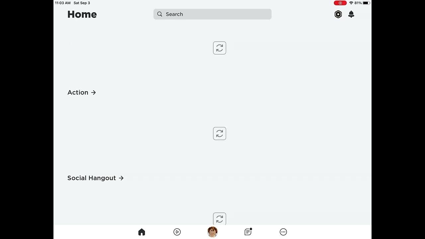Click the reload icon above Action
Image resolution: width=425 pixels, height=239 pixels.
pyautogui.click(x=219, y=48)
